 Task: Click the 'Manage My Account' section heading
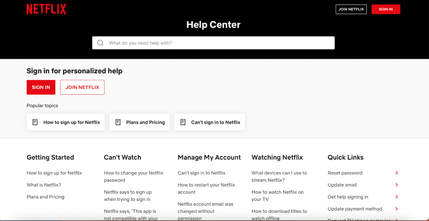(209, 157)
